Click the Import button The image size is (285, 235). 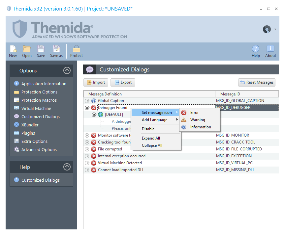96,82
